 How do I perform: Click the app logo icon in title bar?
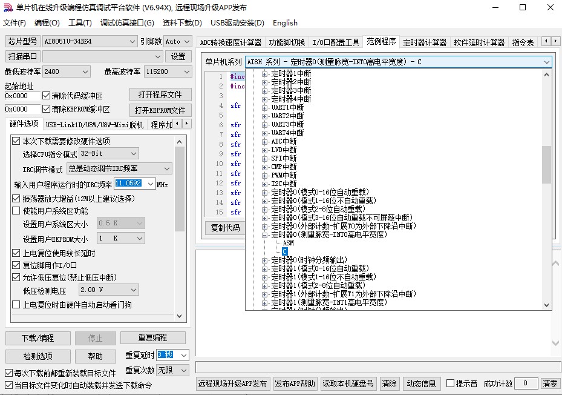8,8
